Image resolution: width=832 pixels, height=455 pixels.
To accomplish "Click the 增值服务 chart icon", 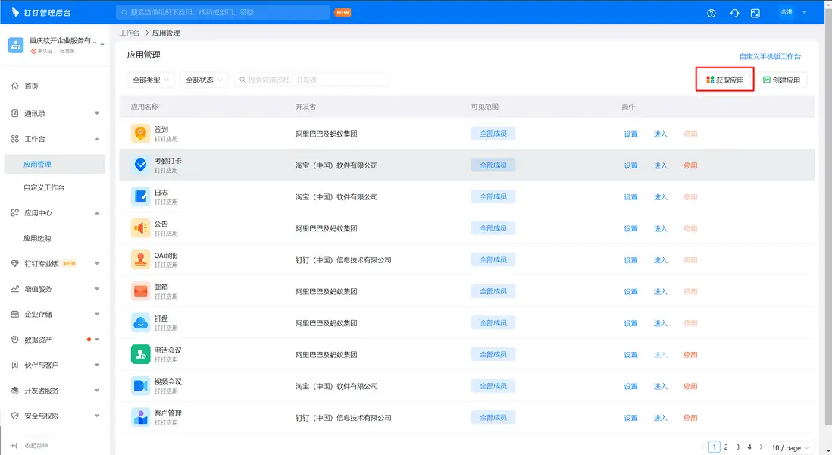I will [15, 289].
